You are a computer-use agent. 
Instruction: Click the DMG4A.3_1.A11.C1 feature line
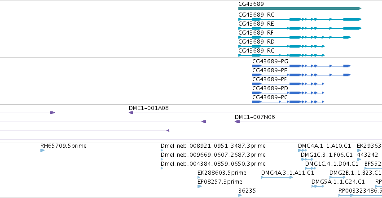tap(277, 177)
